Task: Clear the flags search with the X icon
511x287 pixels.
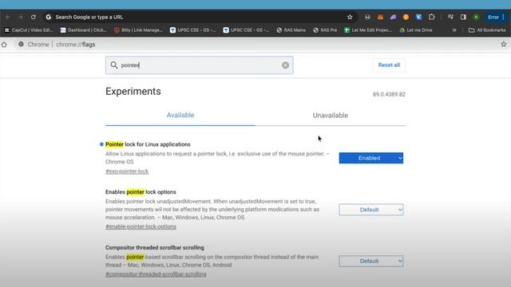Action: click(x=285, y=65)
